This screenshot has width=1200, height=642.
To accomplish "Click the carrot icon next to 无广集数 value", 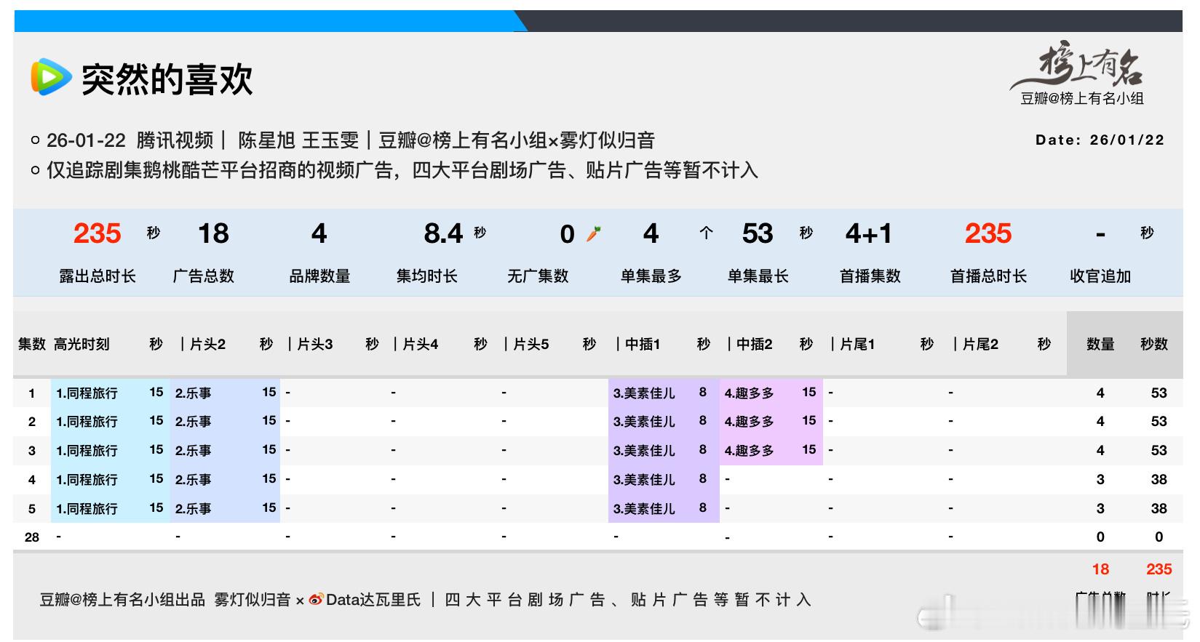I will pyautogui.click(x=594, y=233).
